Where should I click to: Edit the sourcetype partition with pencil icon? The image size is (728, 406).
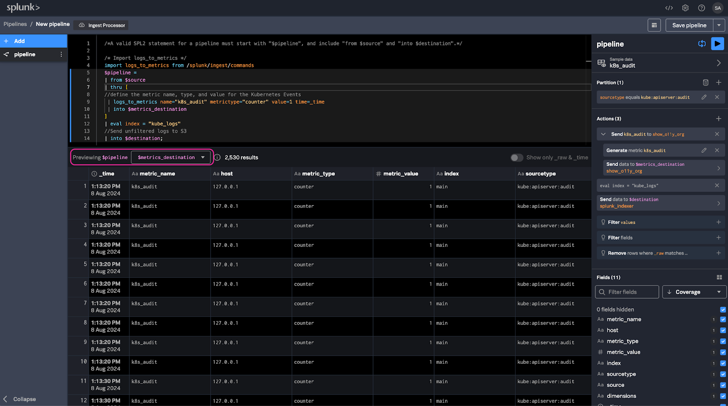click(704, 97)
